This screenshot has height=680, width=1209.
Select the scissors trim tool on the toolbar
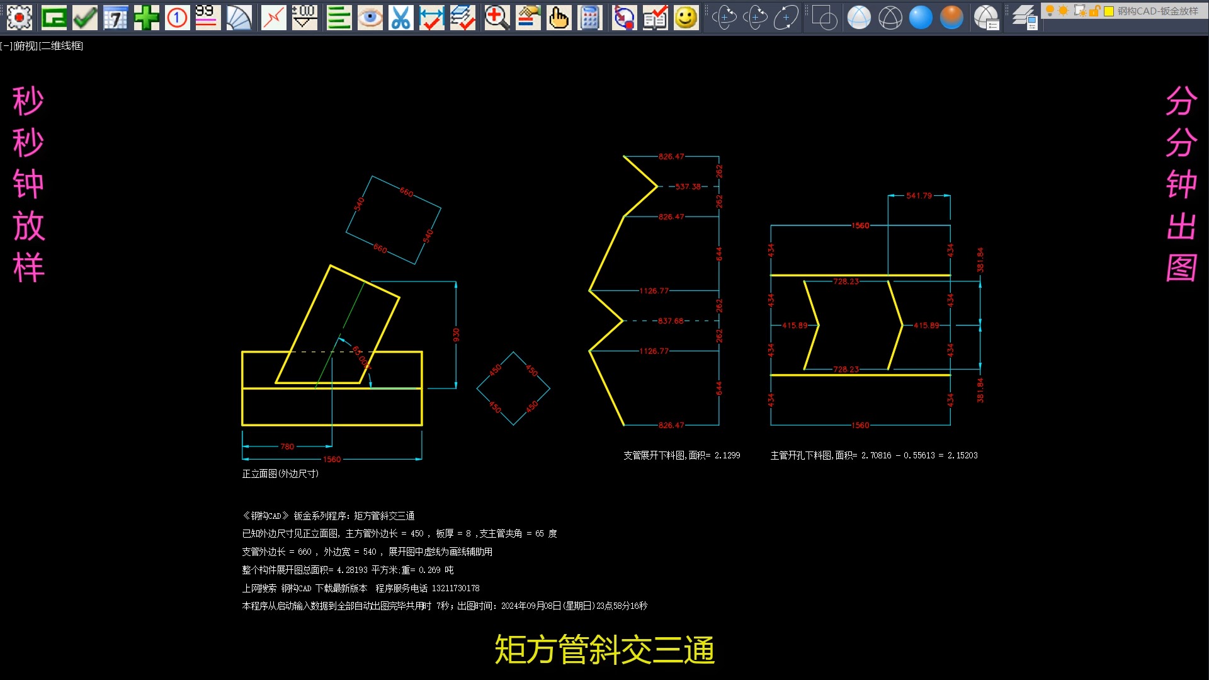402,18
